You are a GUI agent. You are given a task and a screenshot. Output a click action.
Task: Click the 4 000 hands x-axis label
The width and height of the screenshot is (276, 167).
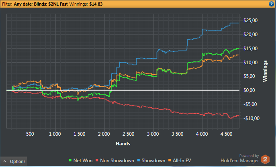click(202, 134)
